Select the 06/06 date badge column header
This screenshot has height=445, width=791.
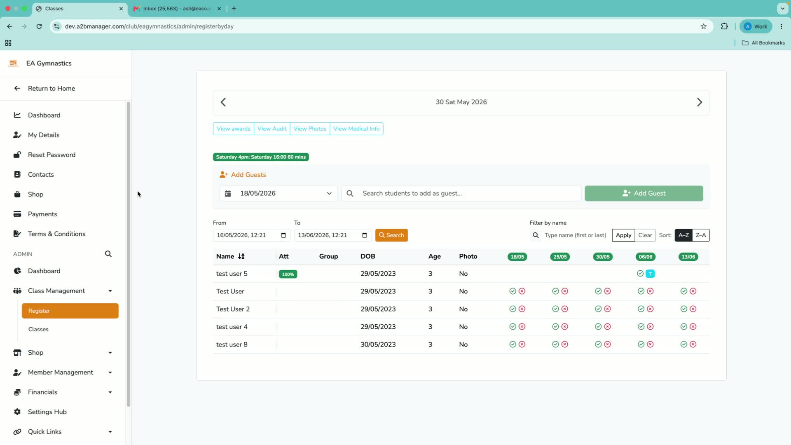click(x=646, y=257)
